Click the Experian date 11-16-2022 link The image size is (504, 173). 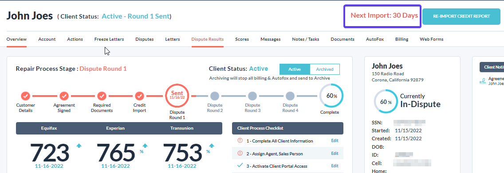[115, 166]
